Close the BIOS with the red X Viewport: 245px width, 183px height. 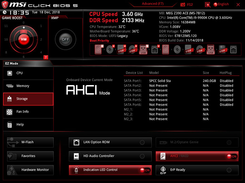pyautogui.click(x=238, y=4)
